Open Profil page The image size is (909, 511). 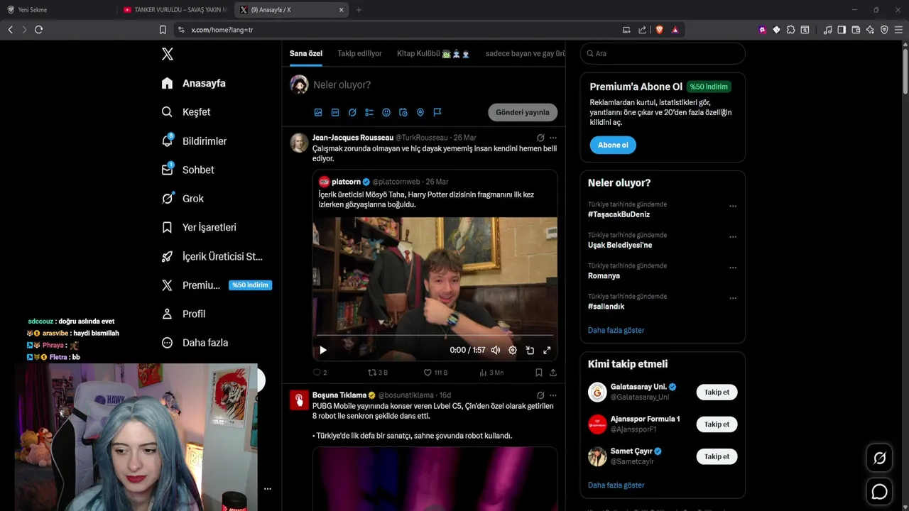tap(183, 314)
